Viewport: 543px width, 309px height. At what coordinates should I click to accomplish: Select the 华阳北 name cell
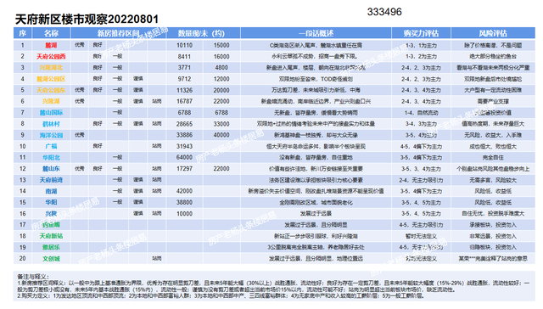51,158
